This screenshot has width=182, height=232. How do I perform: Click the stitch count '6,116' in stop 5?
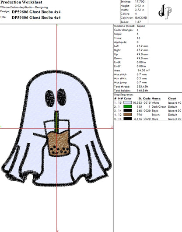(138, 119)
